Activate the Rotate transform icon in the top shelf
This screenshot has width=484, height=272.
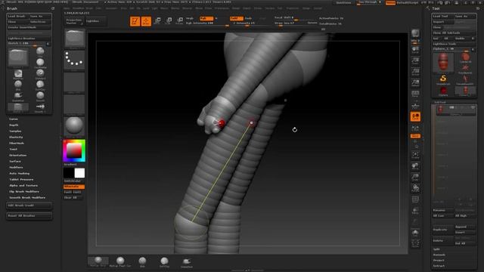click(179, 21)
